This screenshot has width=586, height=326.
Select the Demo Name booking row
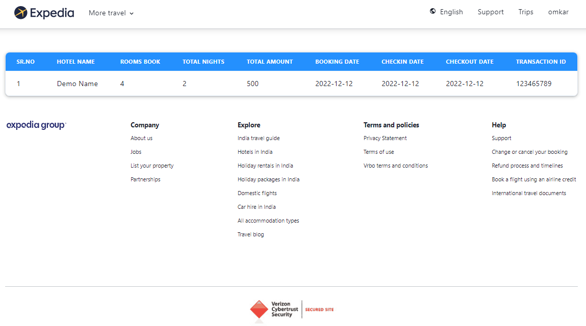77,84
